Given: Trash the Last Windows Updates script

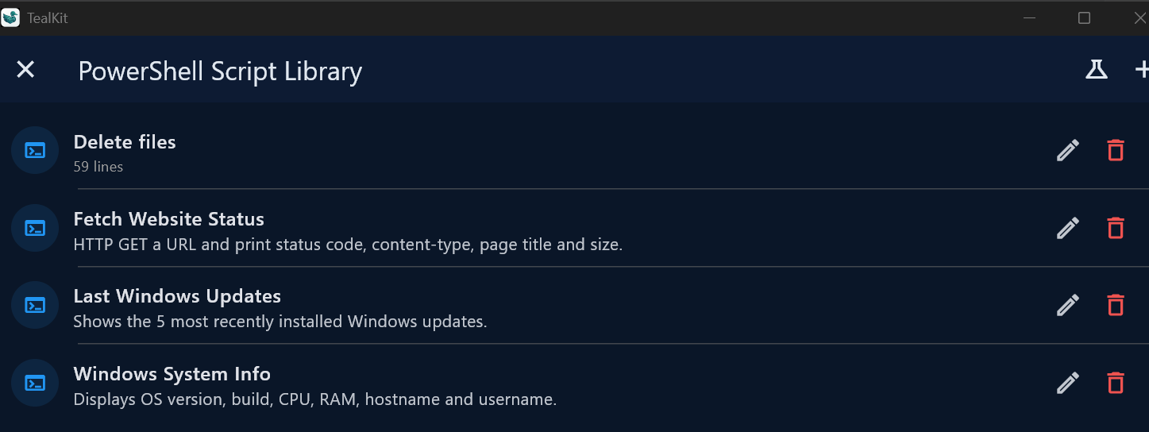Looking at the screenshot, I should 1116,305.
